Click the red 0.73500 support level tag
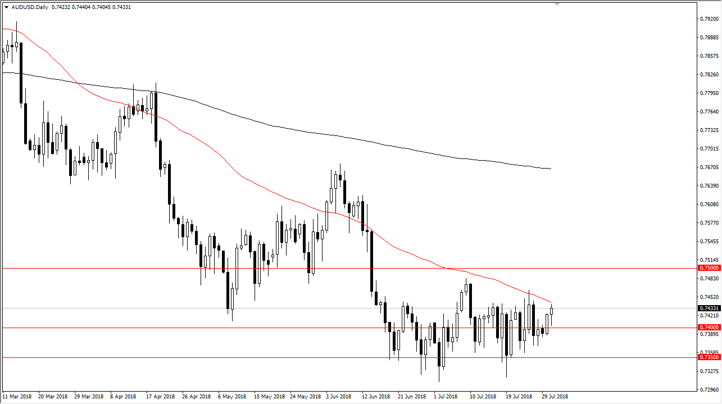 pyautogui.click(x=709, y=357)
